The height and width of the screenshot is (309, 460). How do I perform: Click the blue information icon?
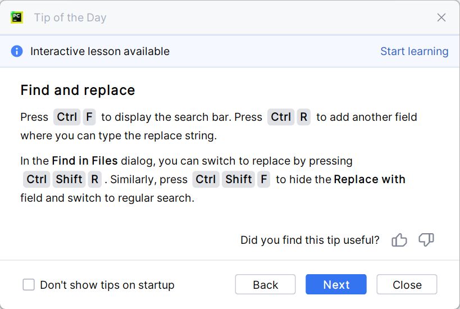tap(17, 51)
